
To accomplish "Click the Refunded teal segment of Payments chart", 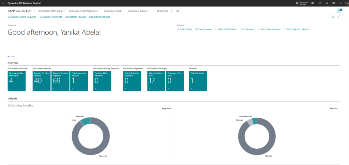I will (x=86, y=121).
